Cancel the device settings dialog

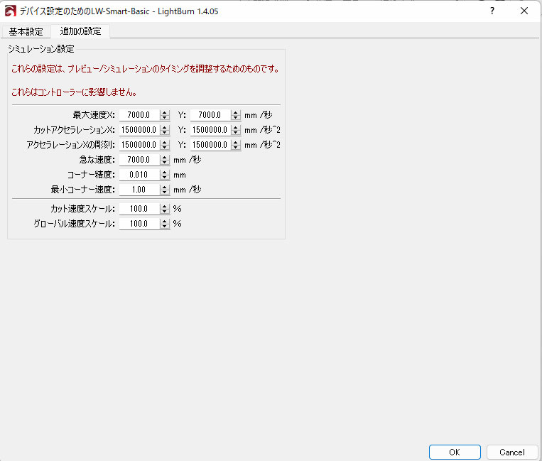(x=512, y=452)
